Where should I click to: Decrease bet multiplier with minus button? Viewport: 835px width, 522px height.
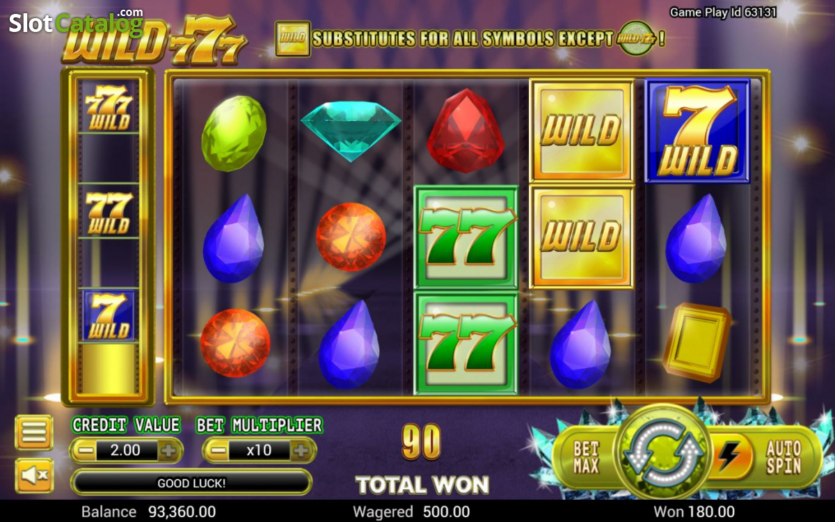point(218,450)
